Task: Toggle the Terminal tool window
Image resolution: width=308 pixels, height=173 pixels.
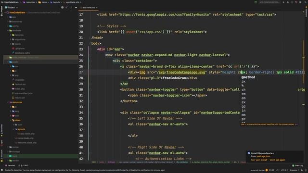Action: 10,165
